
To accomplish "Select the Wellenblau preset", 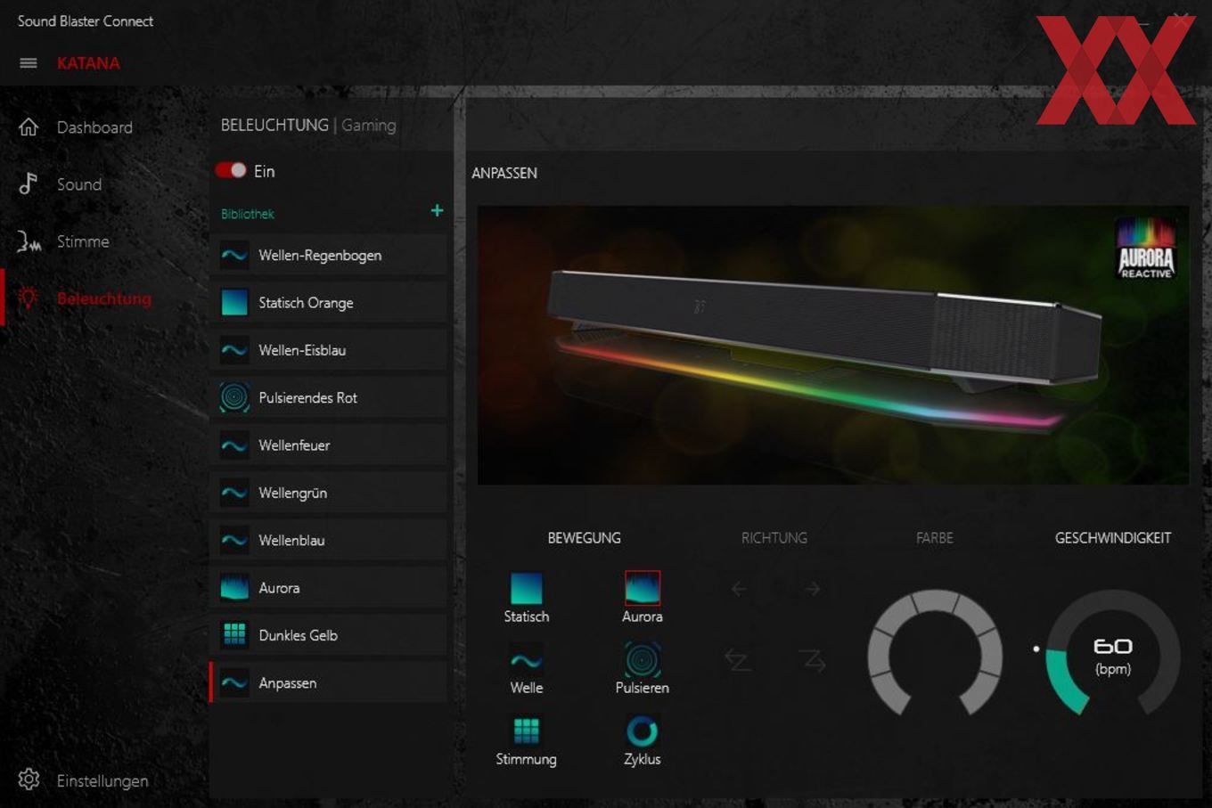I will 329,540.
